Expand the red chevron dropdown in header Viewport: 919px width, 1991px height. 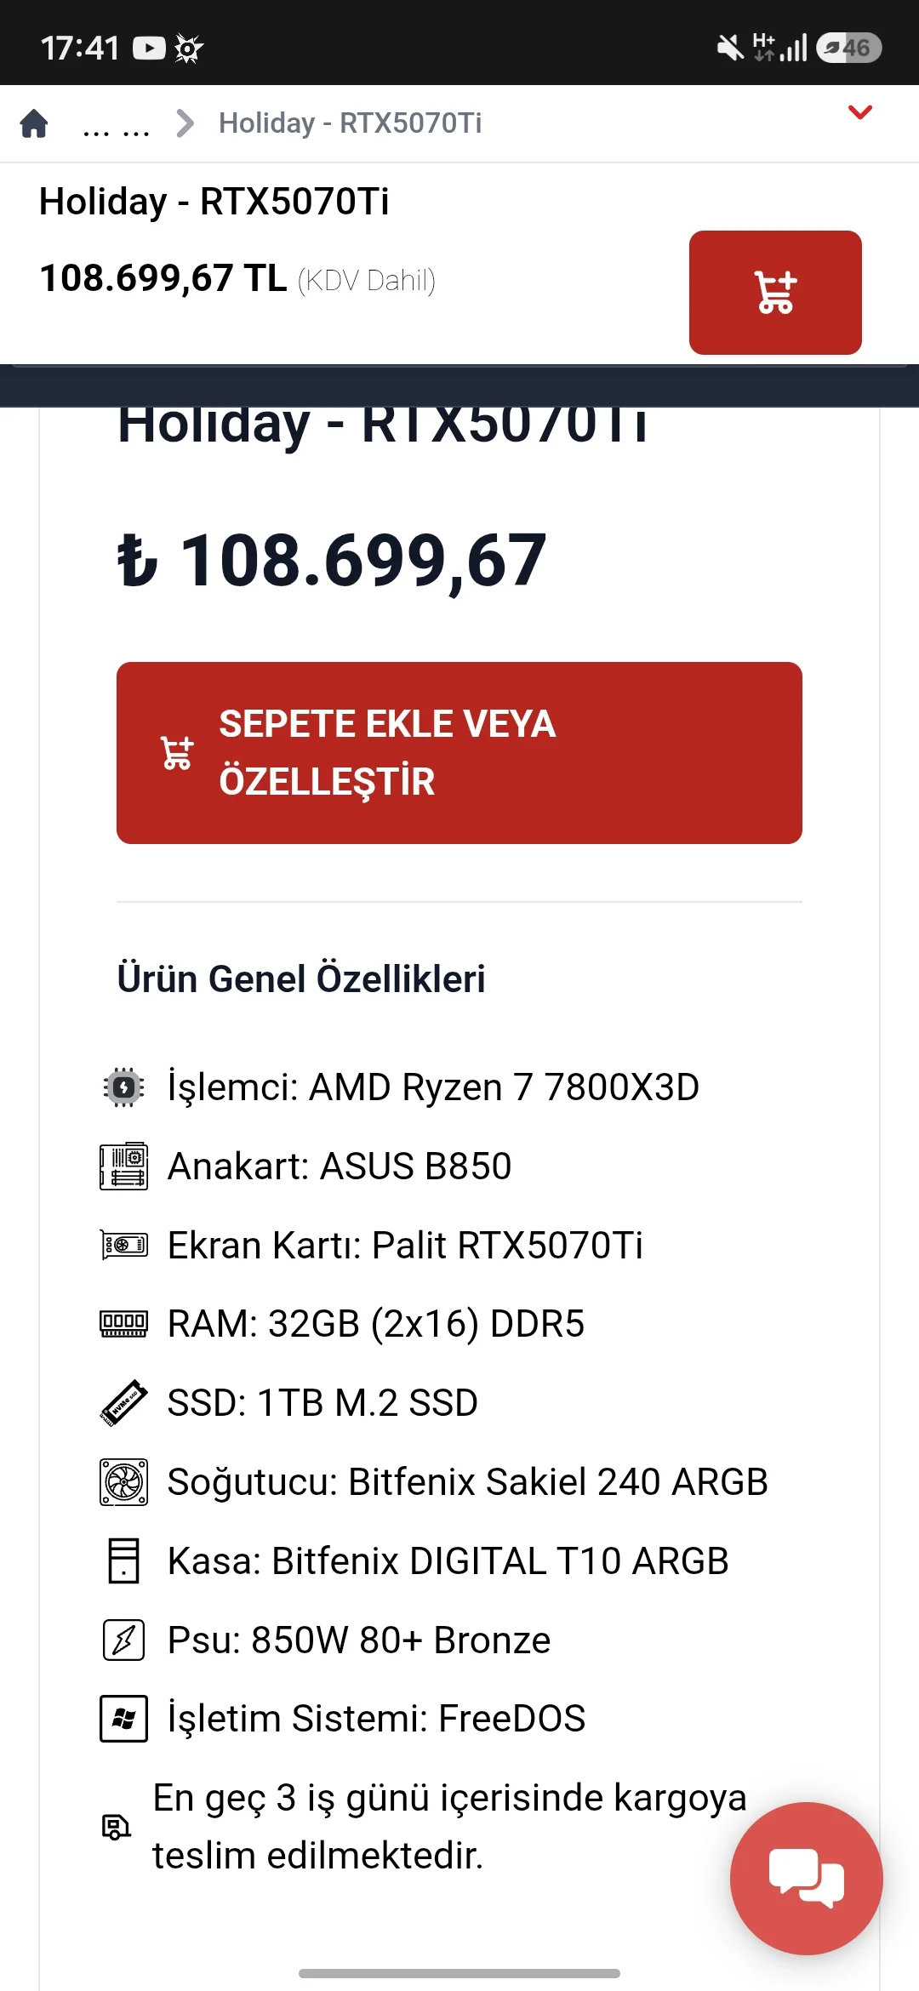point(860,112)
